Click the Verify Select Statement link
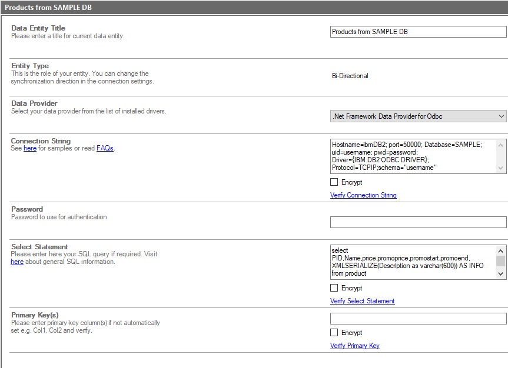The height and width of the screenshot is (368, 508). click(x=362, y=301)
